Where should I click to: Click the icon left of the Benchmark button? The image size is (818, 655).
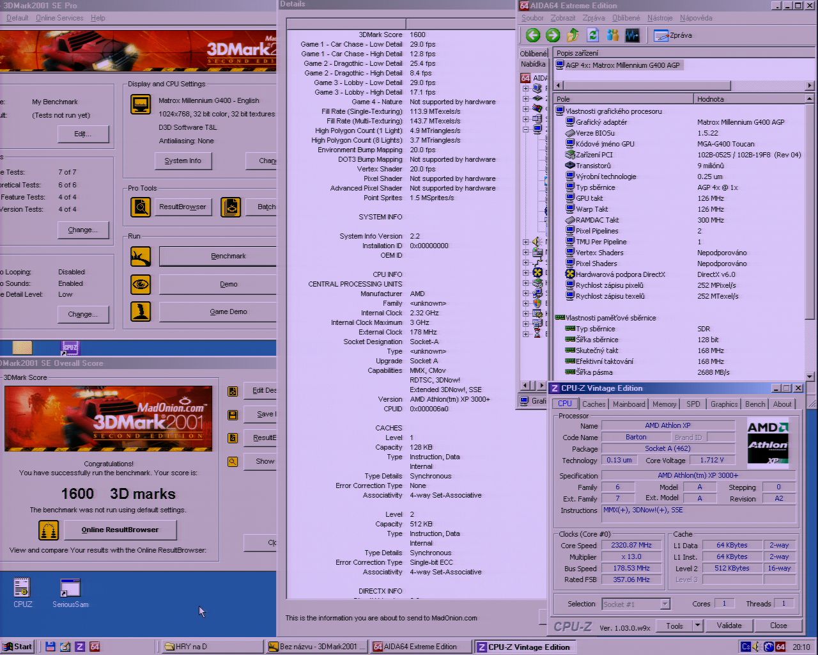(x=141, y=256)
